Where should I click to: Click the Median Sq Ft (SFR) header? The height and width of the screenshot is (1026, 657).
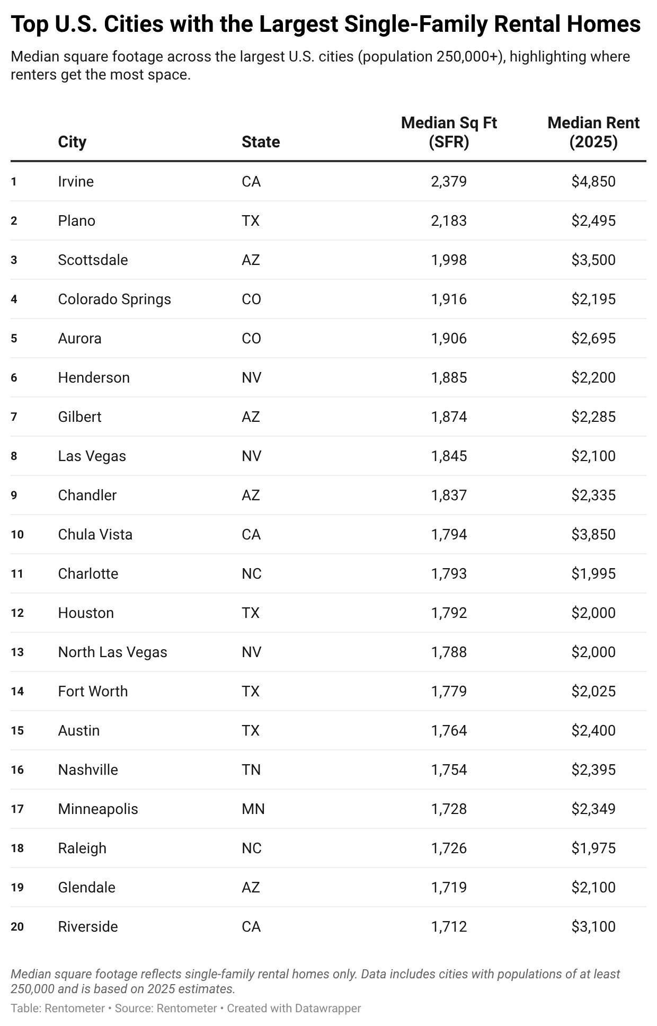[x=449, y=132]
